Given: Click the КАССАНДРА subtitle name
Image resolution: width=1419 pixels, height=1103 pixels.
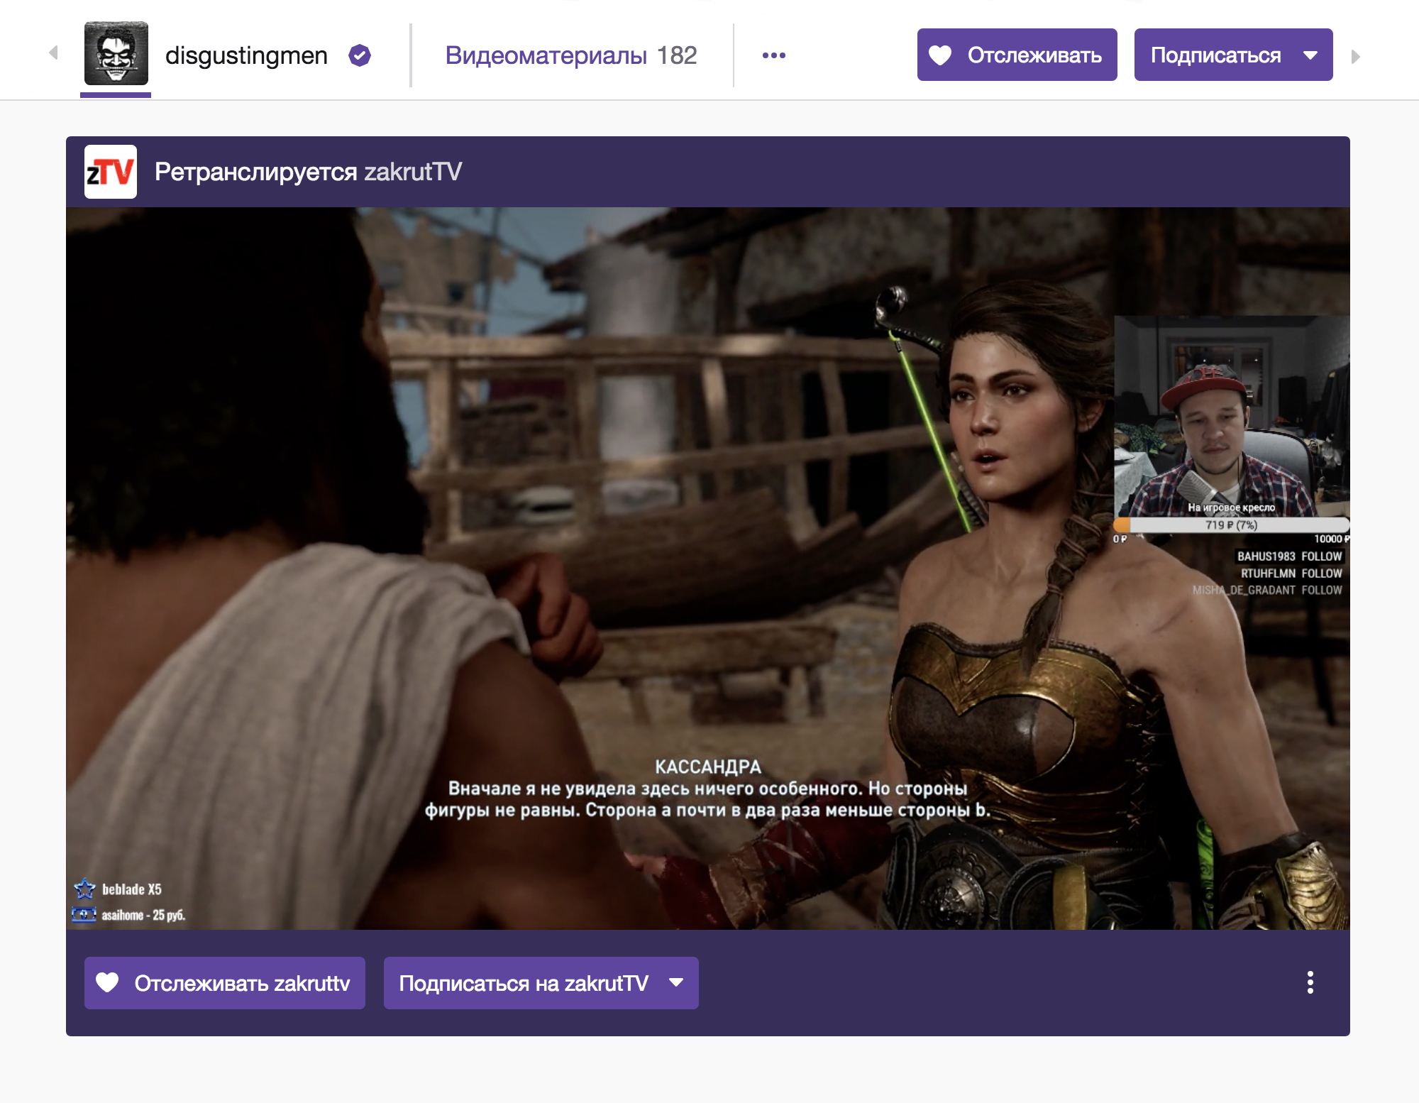Looking at the screenshot, I should point(707,767).
